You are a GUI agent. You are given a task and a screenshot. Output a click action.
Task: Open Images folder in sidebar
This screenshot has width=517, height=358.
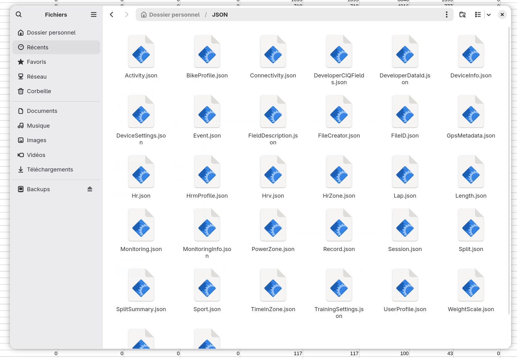[x=56, y=140]
